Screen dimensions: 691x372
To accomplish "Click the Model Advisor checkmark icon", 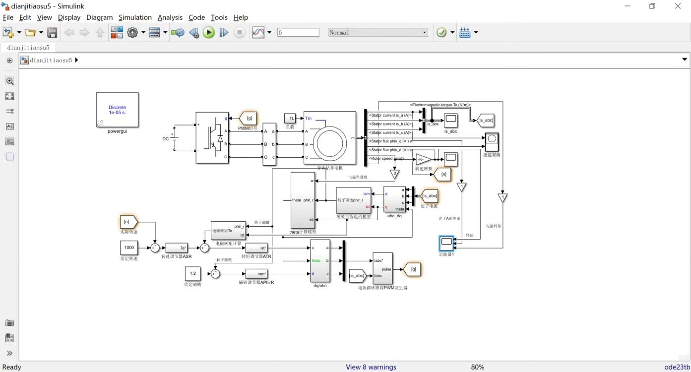I will [x=441, y=32].
